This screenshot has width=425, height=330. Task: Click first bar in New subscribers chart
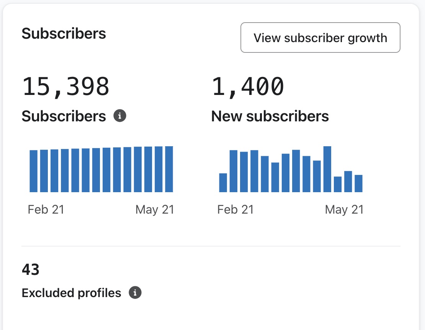click(x=223, y=183)
